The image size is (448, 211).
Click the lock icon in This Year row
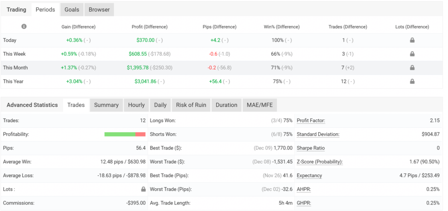[412, 81]
